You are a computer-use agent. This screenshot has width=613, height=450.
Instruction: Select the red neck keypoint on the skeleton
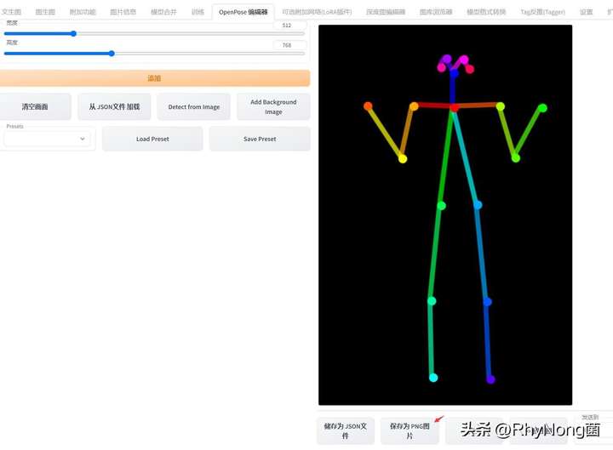(x=454, y=107)
